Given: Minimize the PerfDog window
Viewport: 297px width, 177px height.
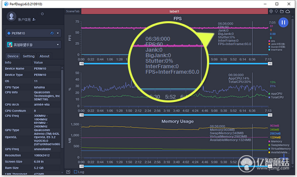Looking at the screenshot, I should tap(265, 4).
